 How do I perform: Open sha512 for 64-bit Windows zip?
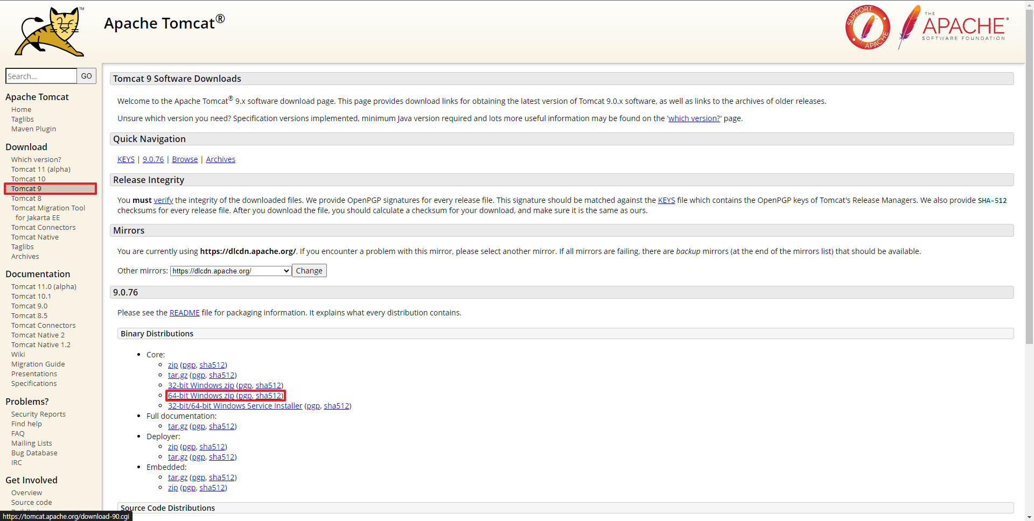click(268, 396)
